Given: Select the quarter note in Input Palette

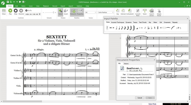Looking at the screenshot, I should click(x=119, y=28).
